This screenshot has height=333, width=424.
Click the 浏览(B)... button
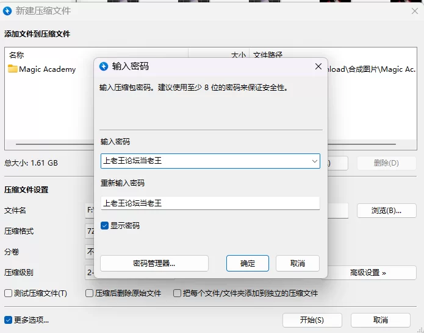tap(386, 211)
